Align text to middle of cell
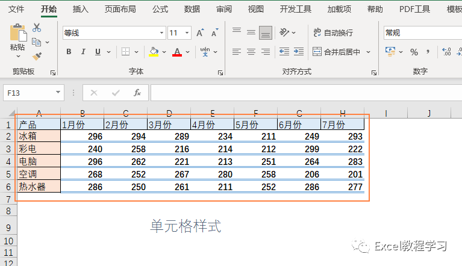 pos(251,32)
